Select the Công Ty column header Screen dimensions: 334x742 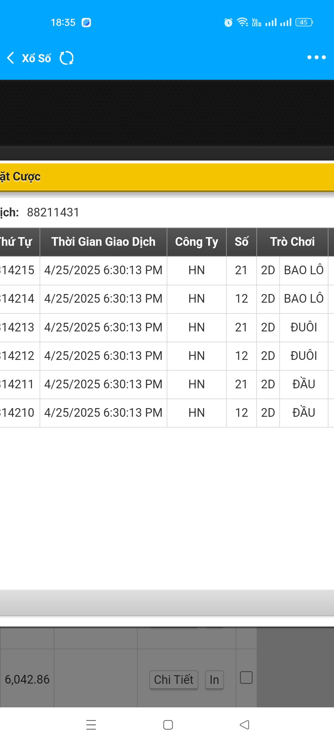197,242
